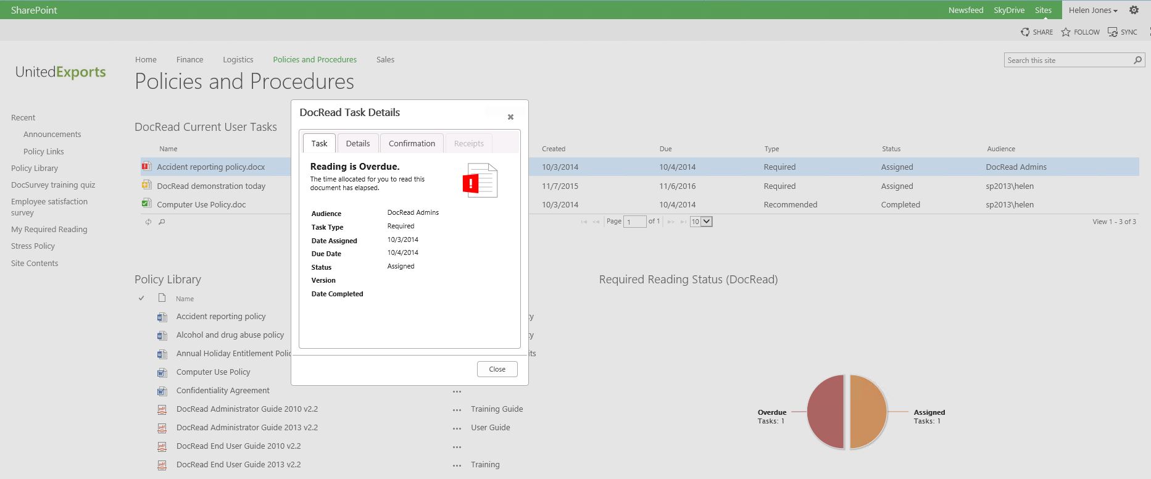The image size is (1151, 479).
Task: Click PDF icon beside DocRead End User Guide 2013
Action: click(162, 465)
